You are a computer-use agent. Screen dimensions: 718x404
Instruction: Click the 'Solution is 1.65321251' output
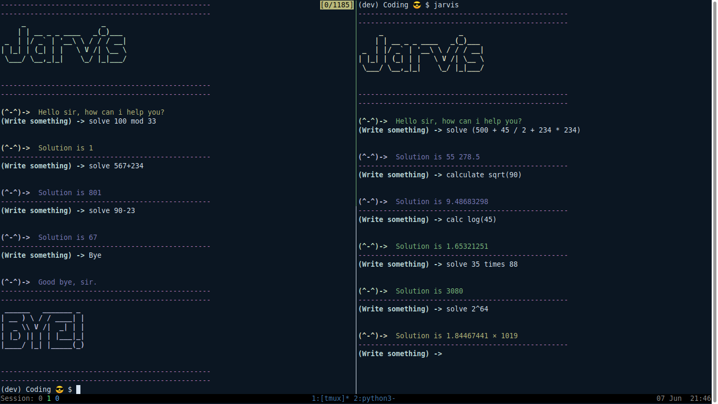point(442,246)
